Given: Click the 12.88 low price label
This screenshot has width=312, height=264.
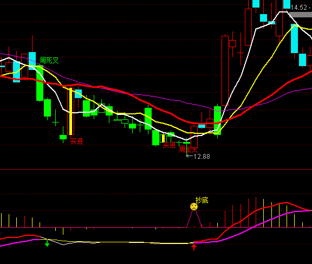Looking at the screenshot, I should coord(201,157).
